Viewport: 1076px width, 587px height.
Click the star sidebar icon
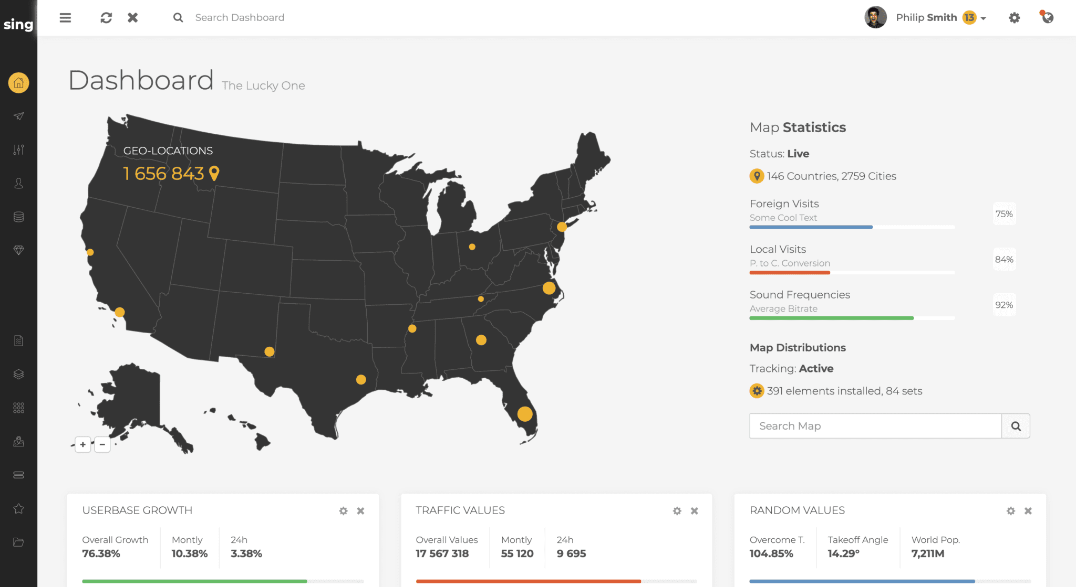coord(19,508)
